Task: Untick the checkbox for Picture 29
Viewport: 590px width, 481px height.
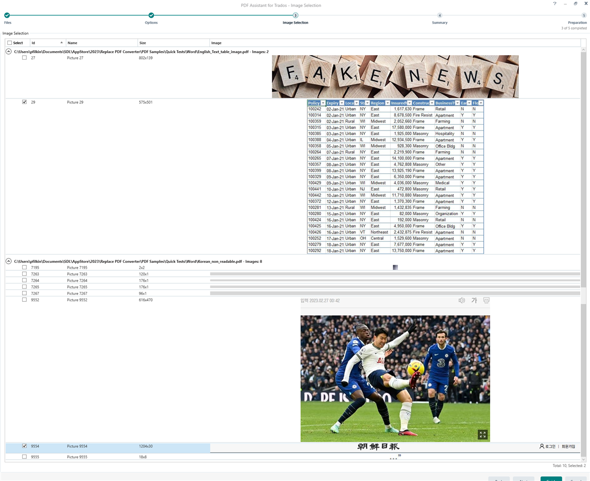Action: [x=25, y=102]
